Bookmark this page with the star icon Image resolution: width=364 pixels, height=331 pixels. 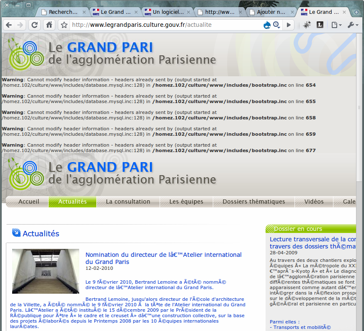[x=65, y=25]
